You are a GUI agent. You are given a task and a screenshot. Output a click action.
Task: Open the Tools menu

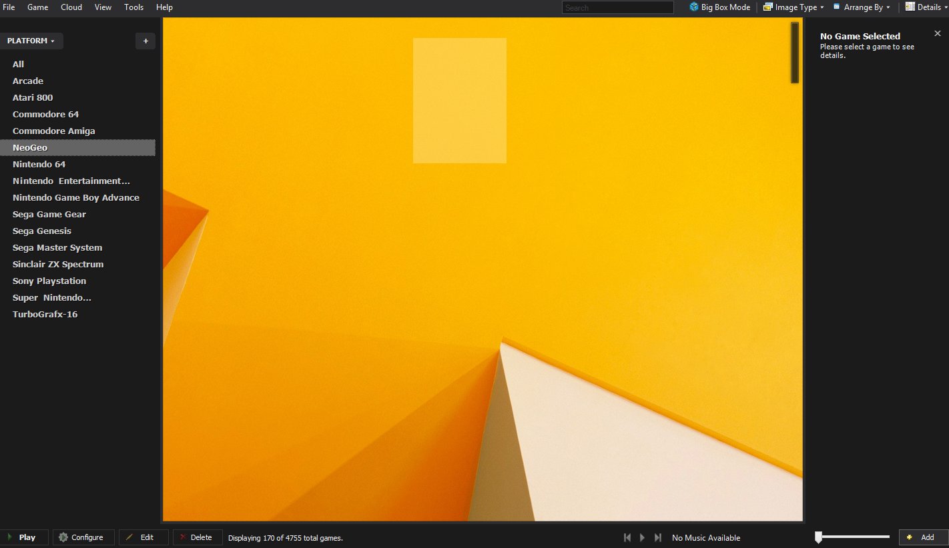click(x=133, y=7)
